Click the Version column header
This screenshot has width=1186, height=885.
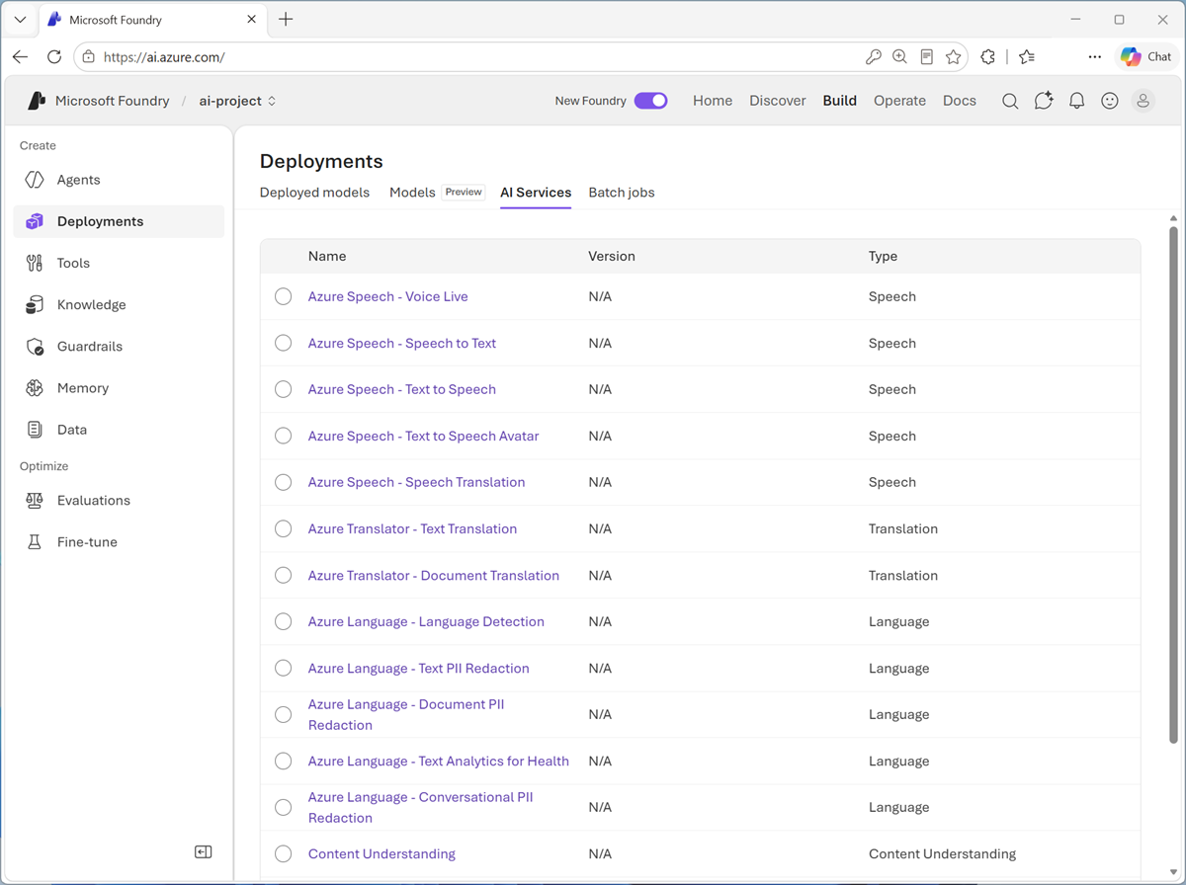click(x=612, y=256)
